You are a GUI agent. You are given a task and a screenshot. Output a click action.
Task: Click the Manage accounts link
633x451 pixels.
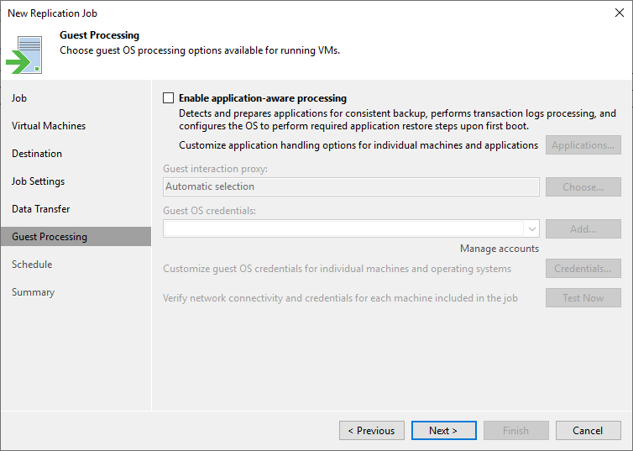[x=500, y=249]
